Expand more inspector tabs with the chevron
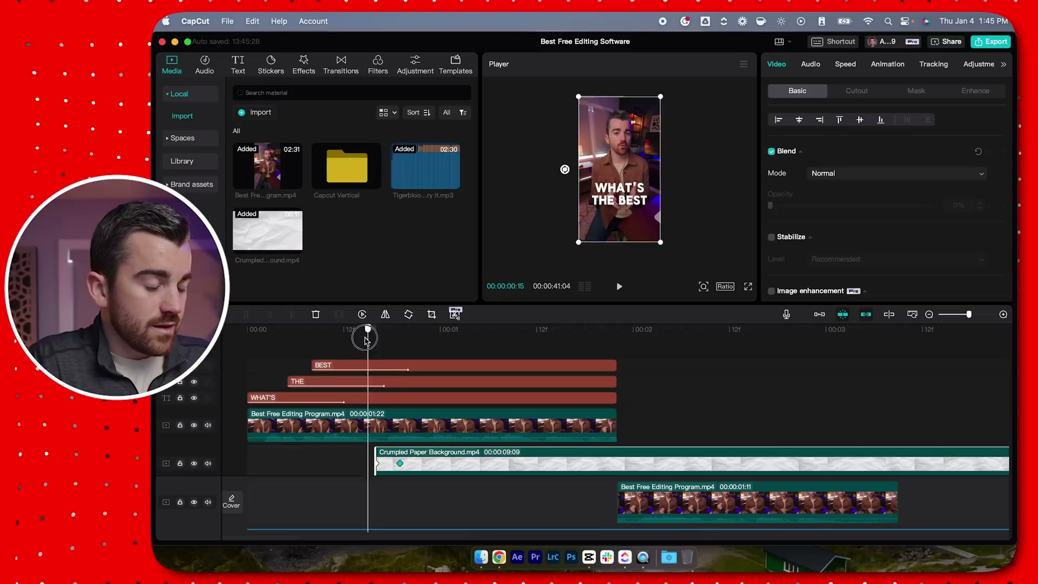The height and width of the screenshot is (584, 1038). [x=1004, y=64]
